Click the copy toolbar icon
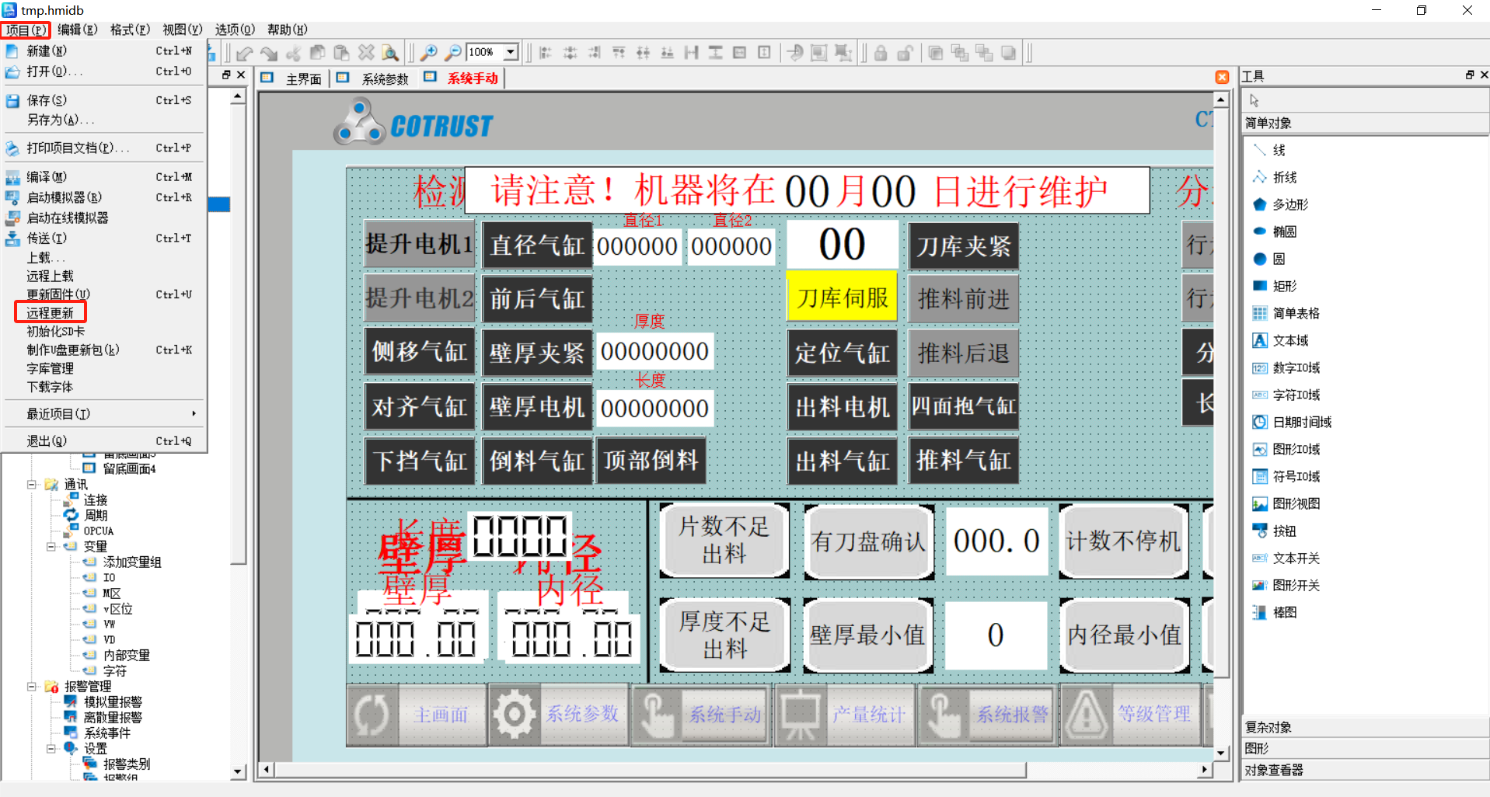This screenshot has height=797, width=1490. coord(317,53)
